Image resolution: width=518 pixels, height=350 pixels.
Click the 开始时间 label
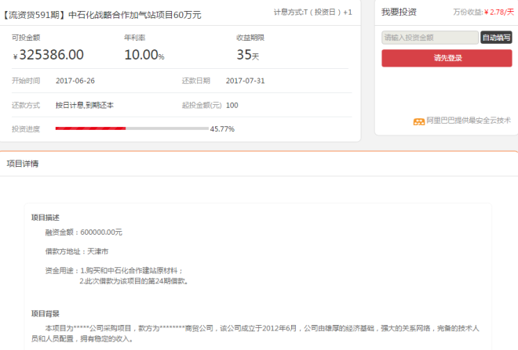(26, 81)
